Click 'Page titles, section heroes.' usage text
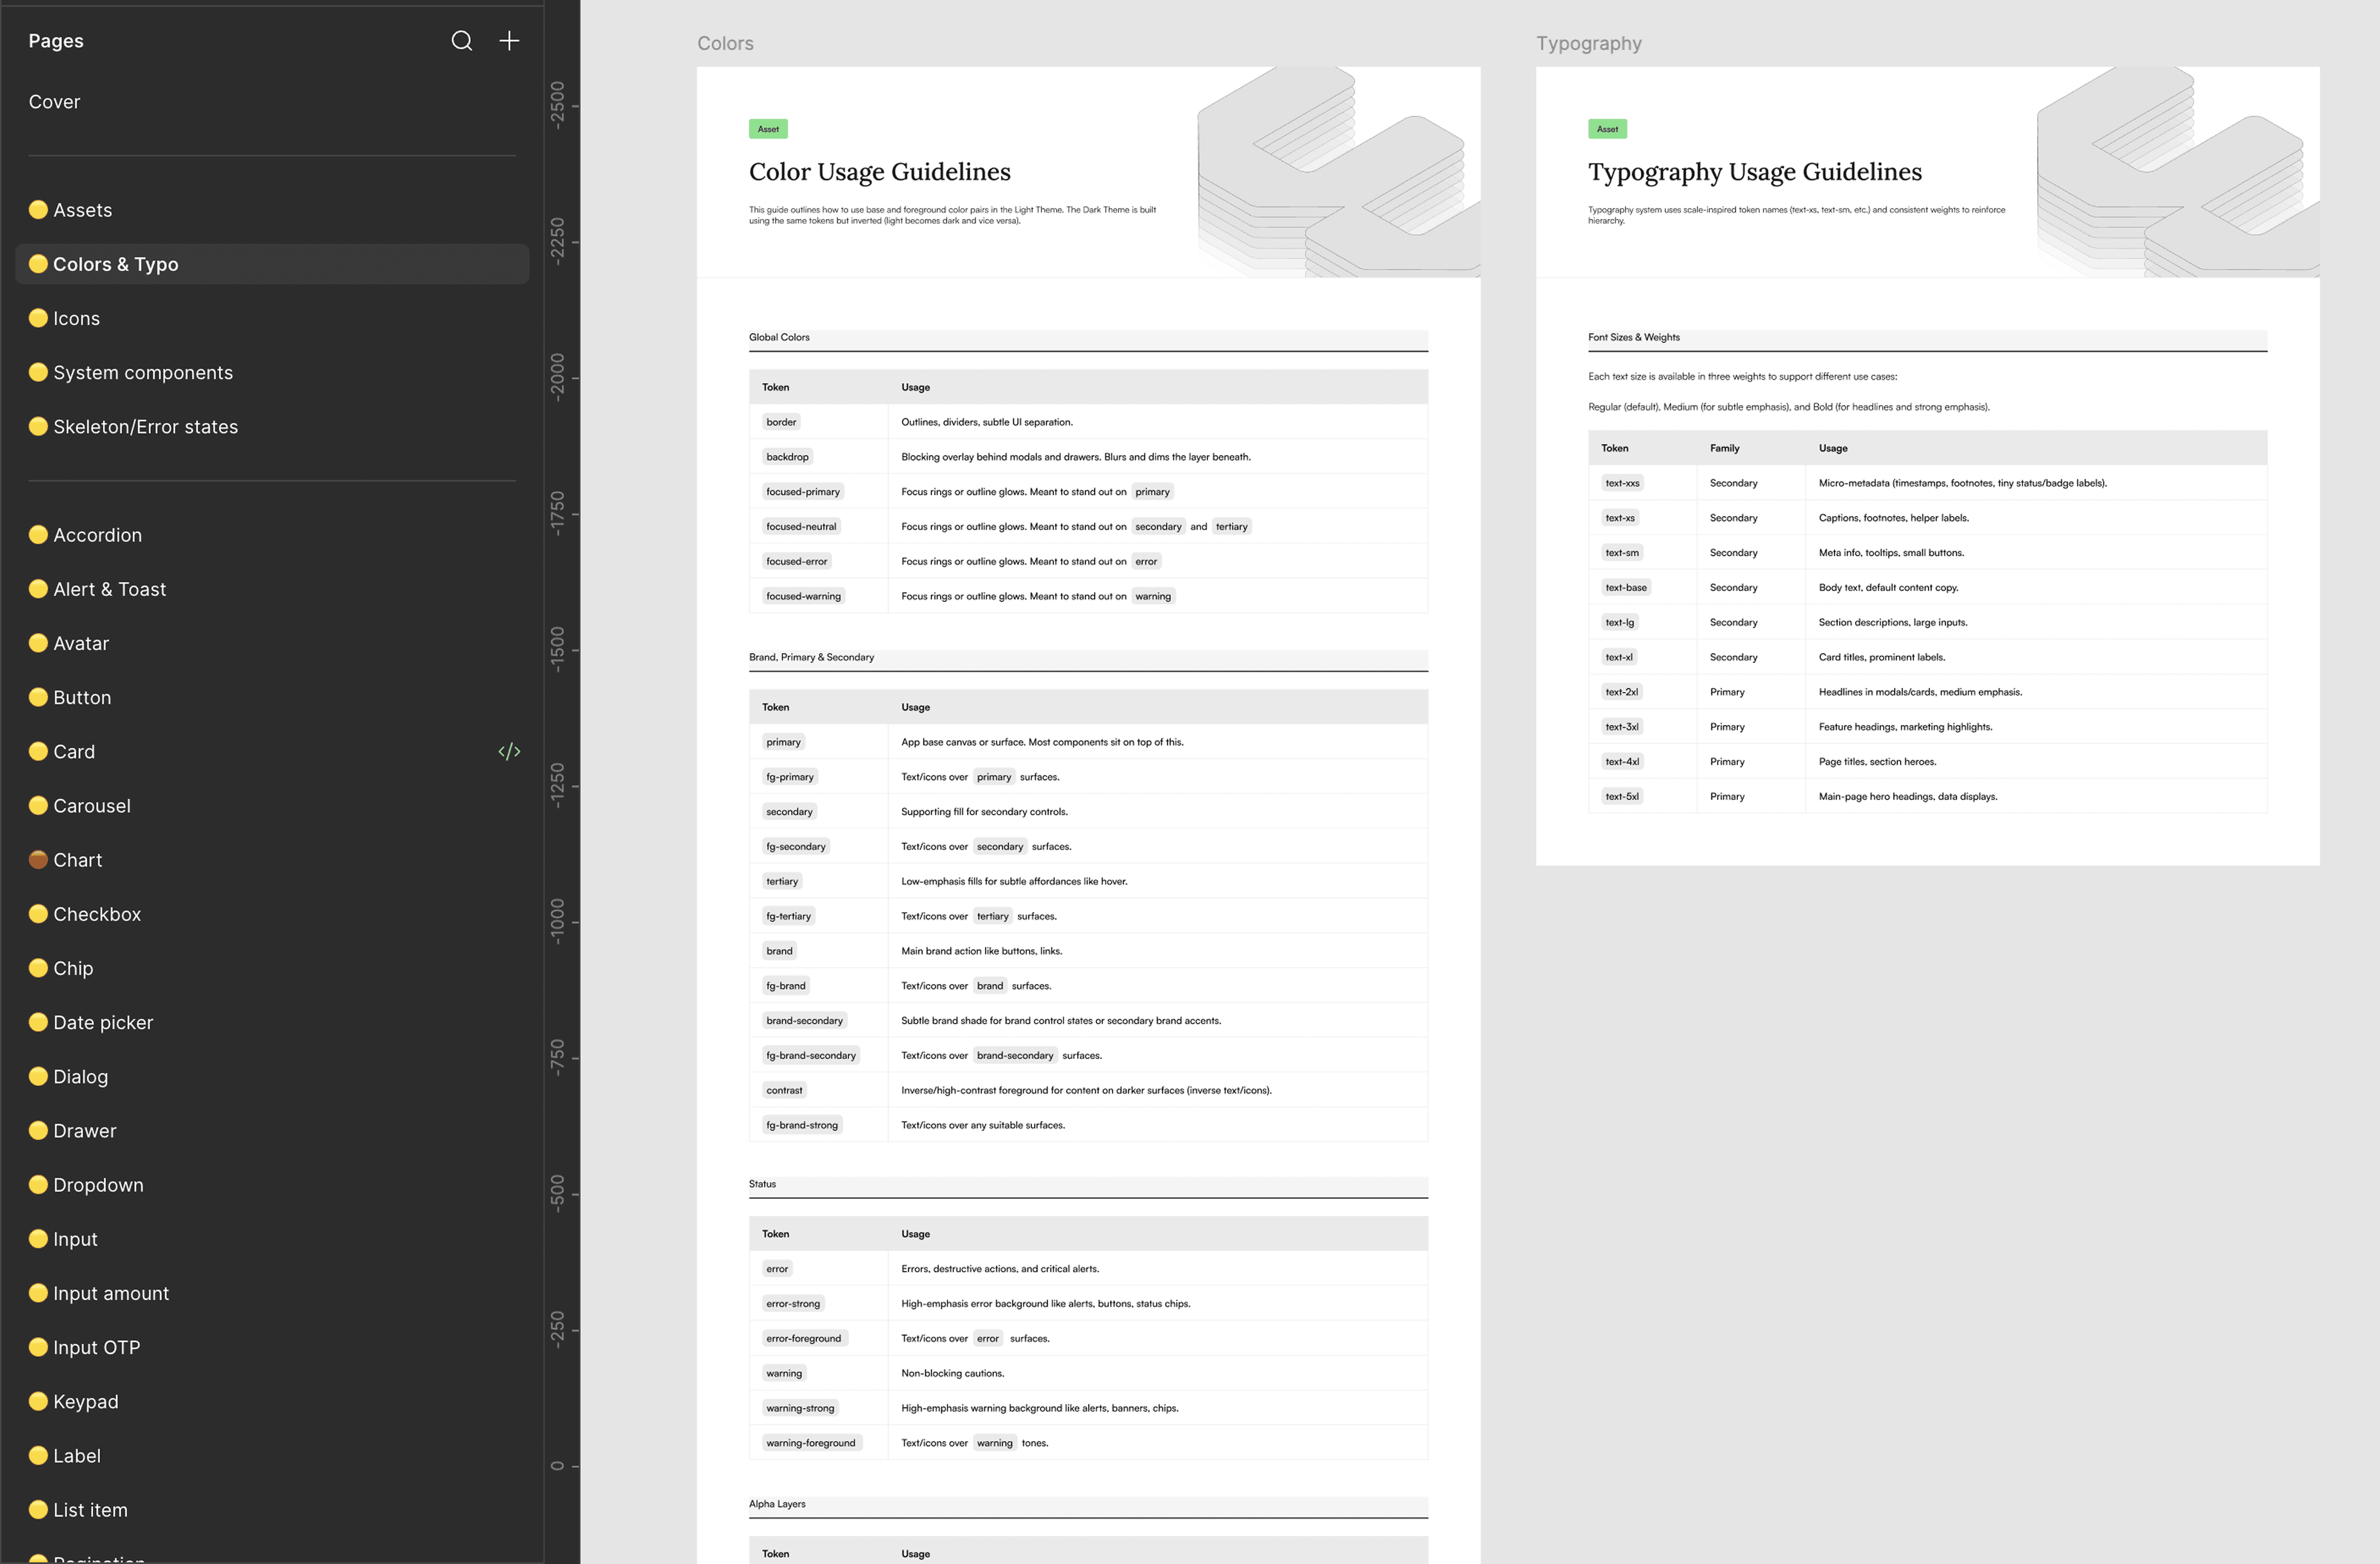The height and width of the screenshot is (1564, 2380). coord(1877,762)
